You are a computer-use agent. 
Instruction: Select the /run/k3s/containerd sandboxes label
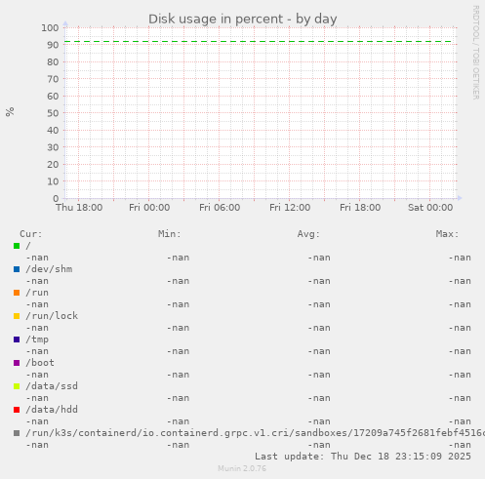[255, 433]
